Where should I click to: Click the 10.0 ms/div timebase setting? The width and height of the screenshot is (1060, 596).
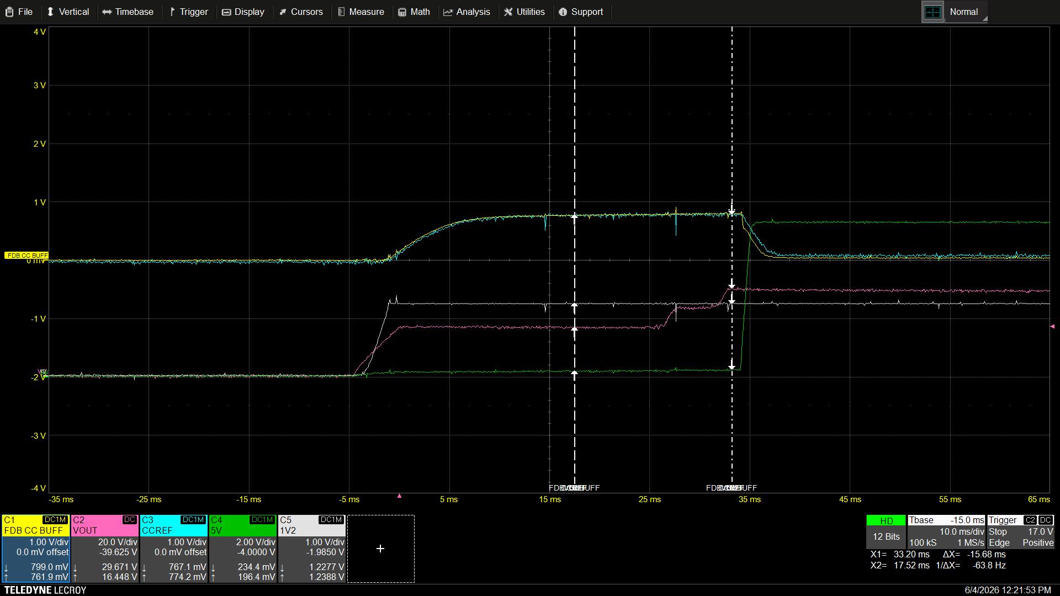962,532
